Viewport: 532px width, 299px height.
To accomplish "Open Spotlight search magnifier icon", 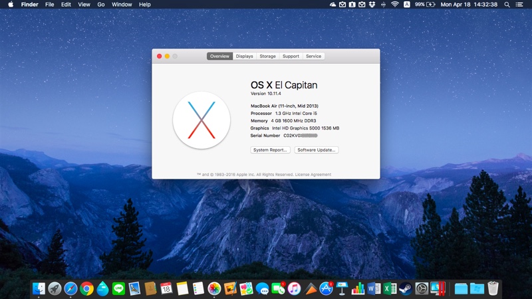I will point(507,5).
